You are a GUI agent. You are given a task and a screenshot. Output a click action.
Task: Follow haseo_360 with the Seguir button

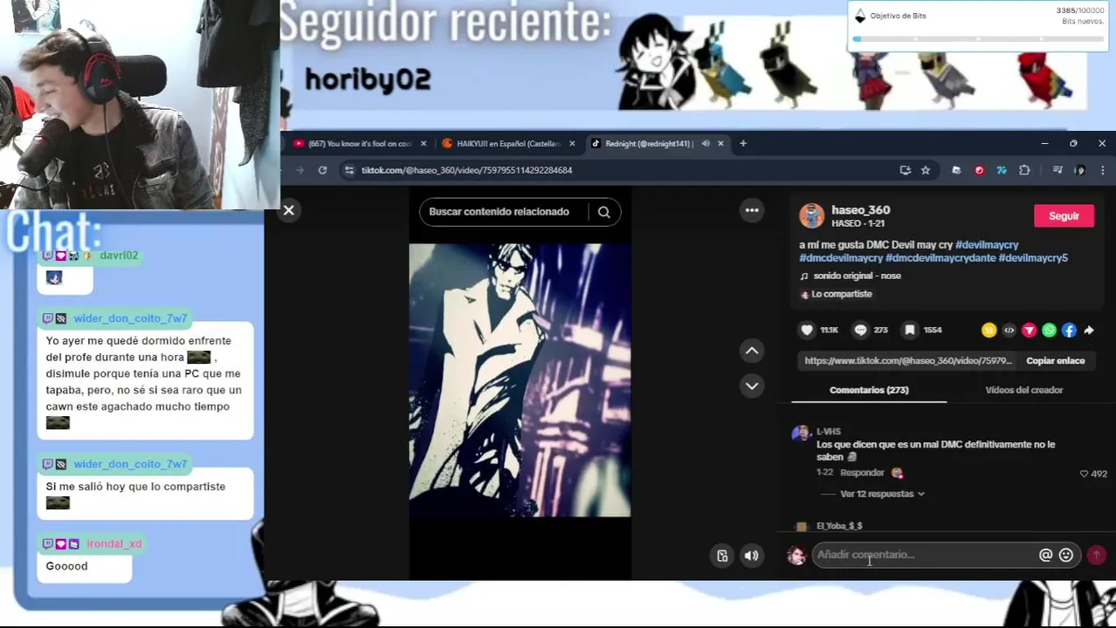[x=1064, y=216]
